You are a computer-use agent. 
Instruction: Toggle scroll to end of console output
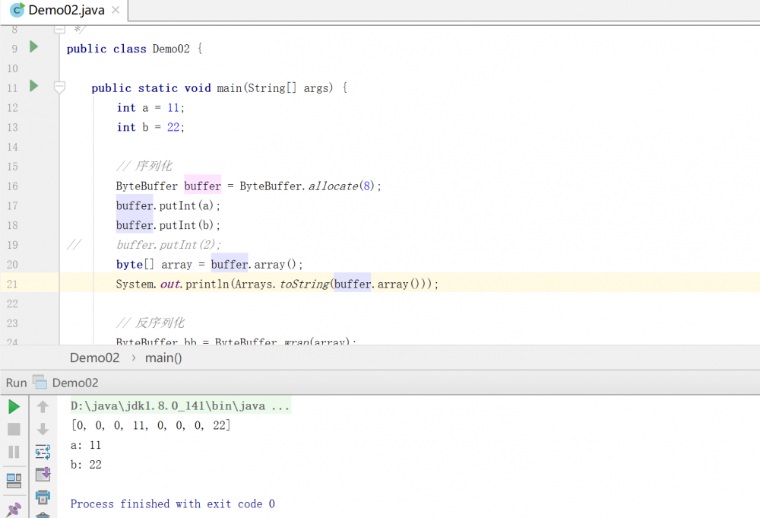43,475
